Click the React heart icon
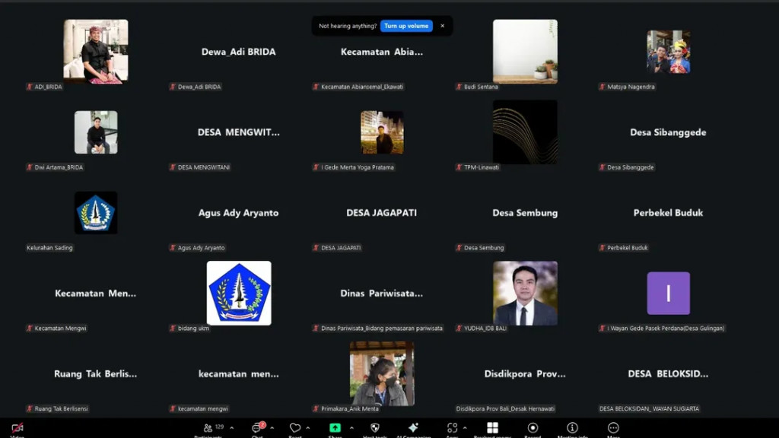 point(295,429)
